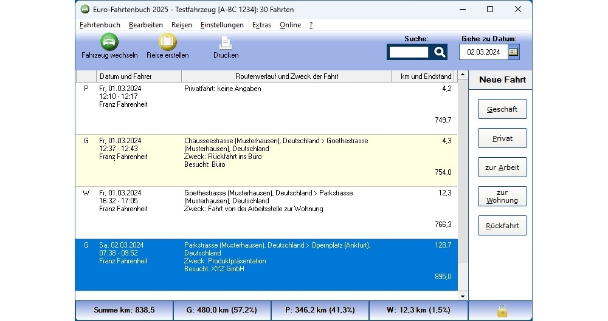Open the Online menu
The image size is (608, 321).
coord(290,25)
